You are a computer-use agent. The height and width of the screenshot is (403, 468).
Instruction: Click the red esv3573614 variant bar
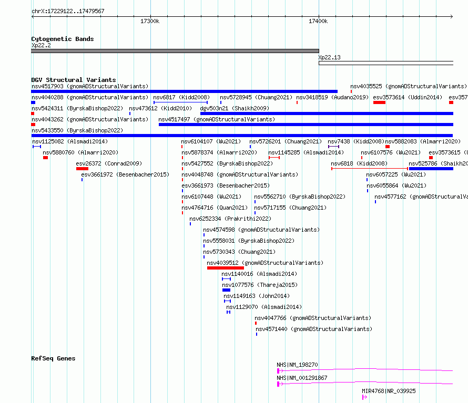pyautogui.click(x=379, y=102)
